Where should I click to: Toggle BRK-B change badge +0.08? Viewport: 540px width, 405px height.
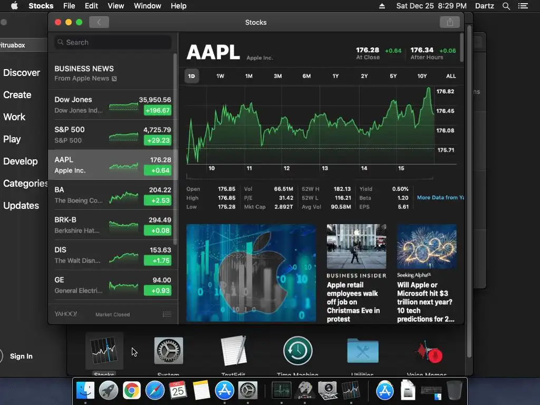pos(157,230)
